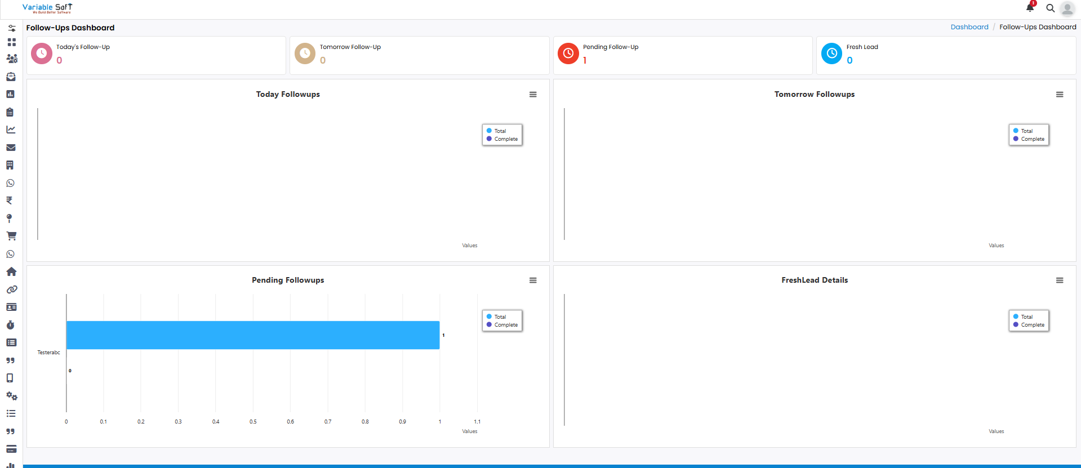The height and width of the screenshot is (468, 1081).
Task: Click WhatsApp icon just above the home icon
Action: [10, 254]
